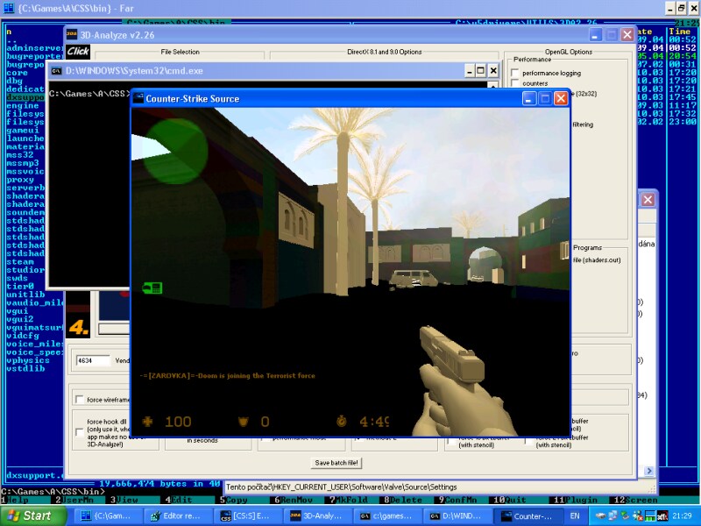701x526 pixels.
Task: Click the Far window title bar icon
Action: (9, 8)
